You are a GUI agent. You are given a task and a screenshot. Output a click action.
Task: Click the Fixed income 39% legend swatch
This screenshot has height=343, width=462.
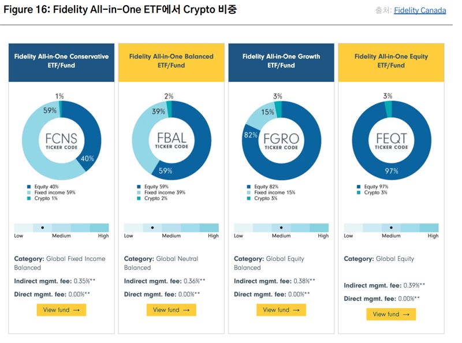click(x=138, y=193)
